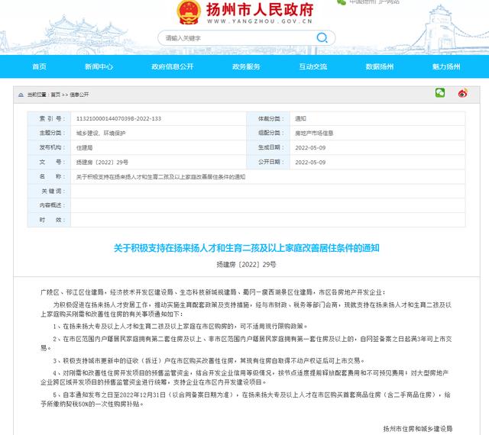Click the addressee line starting 广陵区

[213, 292]
